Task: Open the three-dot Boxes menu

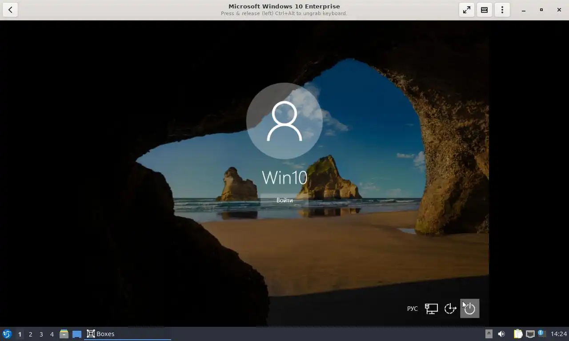Action: point(502,10)
